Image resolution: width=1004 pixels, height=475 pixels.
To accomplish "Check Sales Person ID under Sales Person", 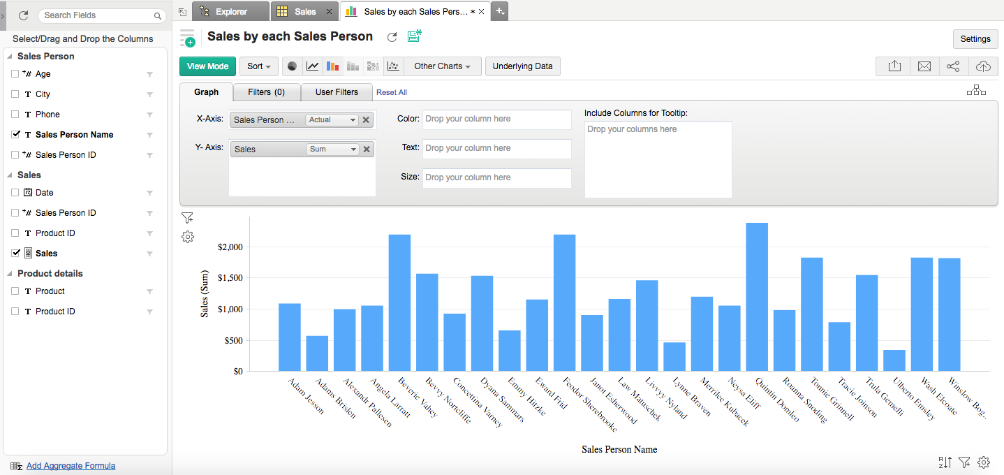I will (x=15, y=154).
